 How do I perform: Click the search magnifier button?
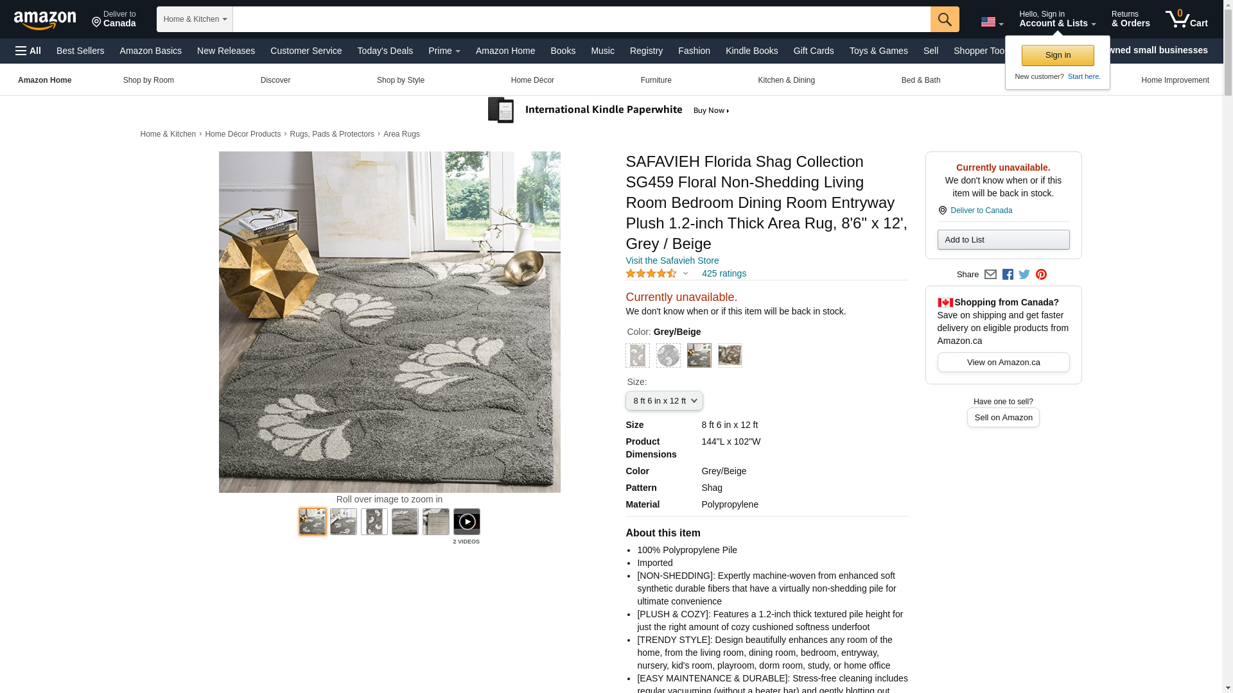[945, 19]
